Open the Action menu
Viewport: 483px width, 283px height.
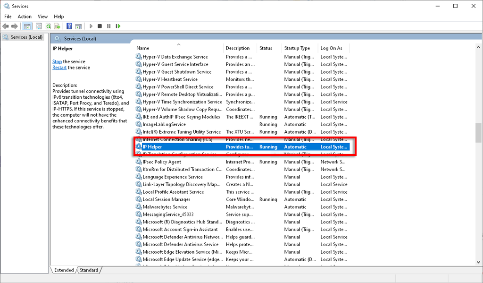click(x=25, y=17)
